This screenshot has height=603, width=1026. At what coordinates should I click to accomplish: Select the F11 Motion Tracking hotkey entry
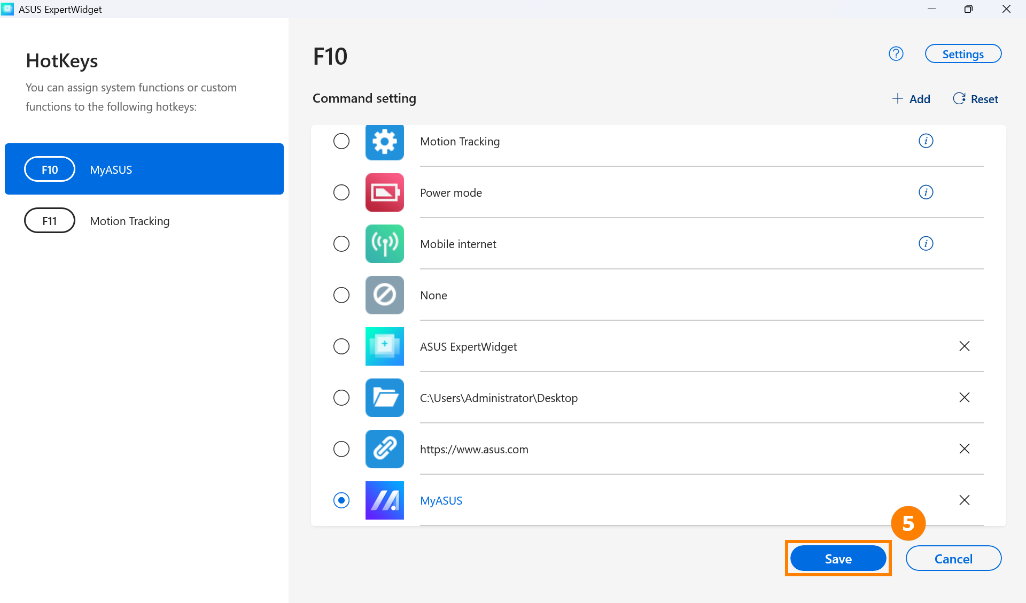(144, 220)
